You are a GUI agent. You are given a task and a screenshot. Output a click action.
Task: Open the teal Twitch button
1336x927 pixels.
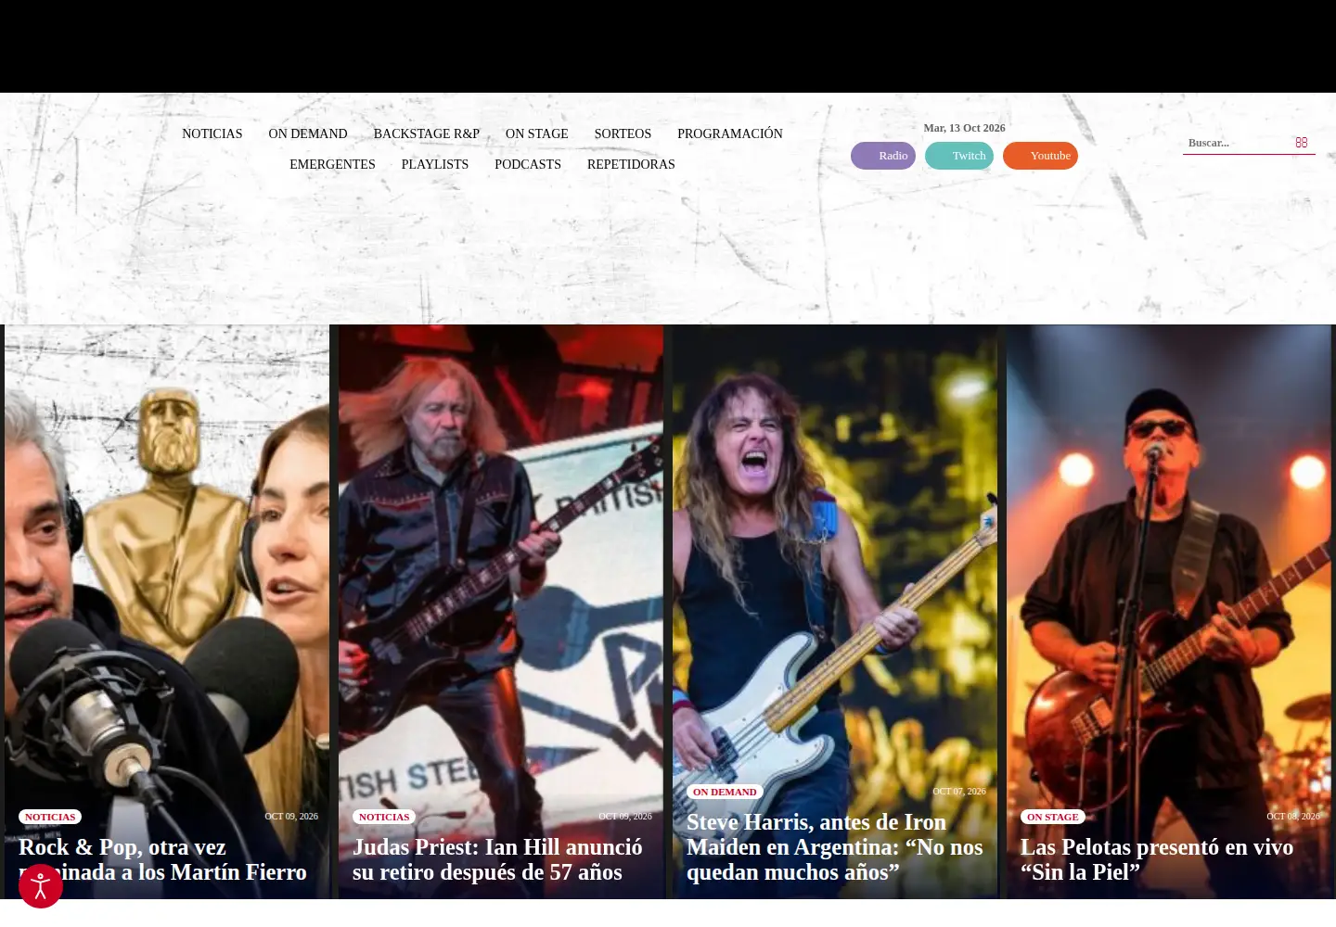959,156
